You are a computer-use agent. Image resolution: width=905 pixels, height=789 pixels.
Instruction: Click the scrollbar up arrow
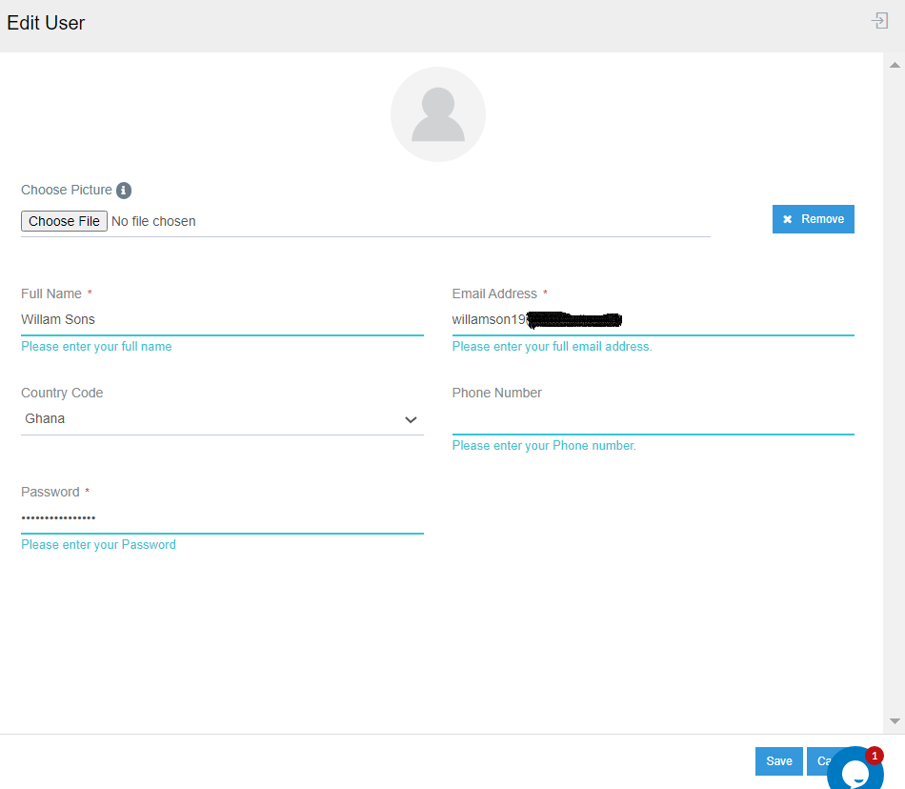895,65
